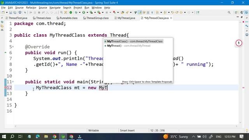Click the Run External Tools icon
Screen dimensions: 249x140
coord(99,12)
